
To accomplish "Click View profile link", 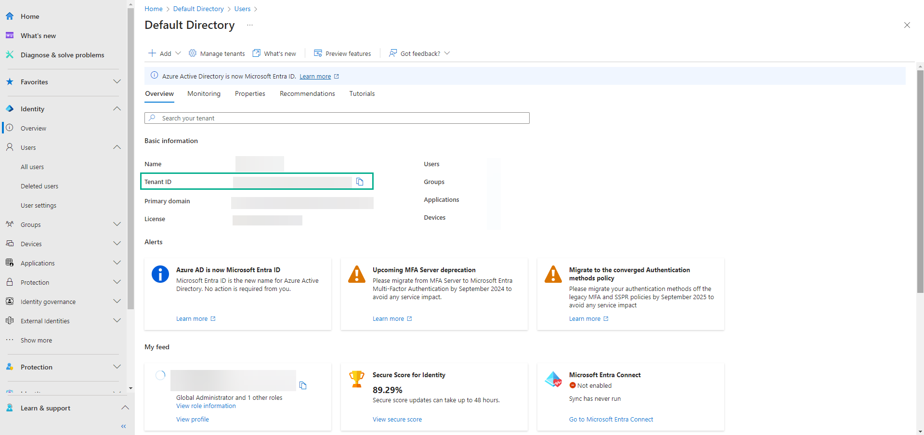I will point(193,420).
